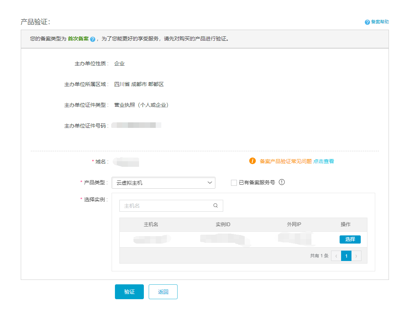Click the 返回 button

[163, 292]
